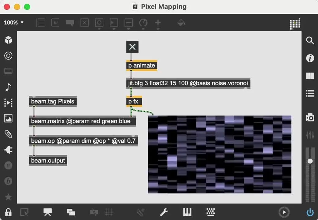Viewport: 318px width, 220px height.
Task: Expand the paint bucket format dropdown
Action: point(181,23)
